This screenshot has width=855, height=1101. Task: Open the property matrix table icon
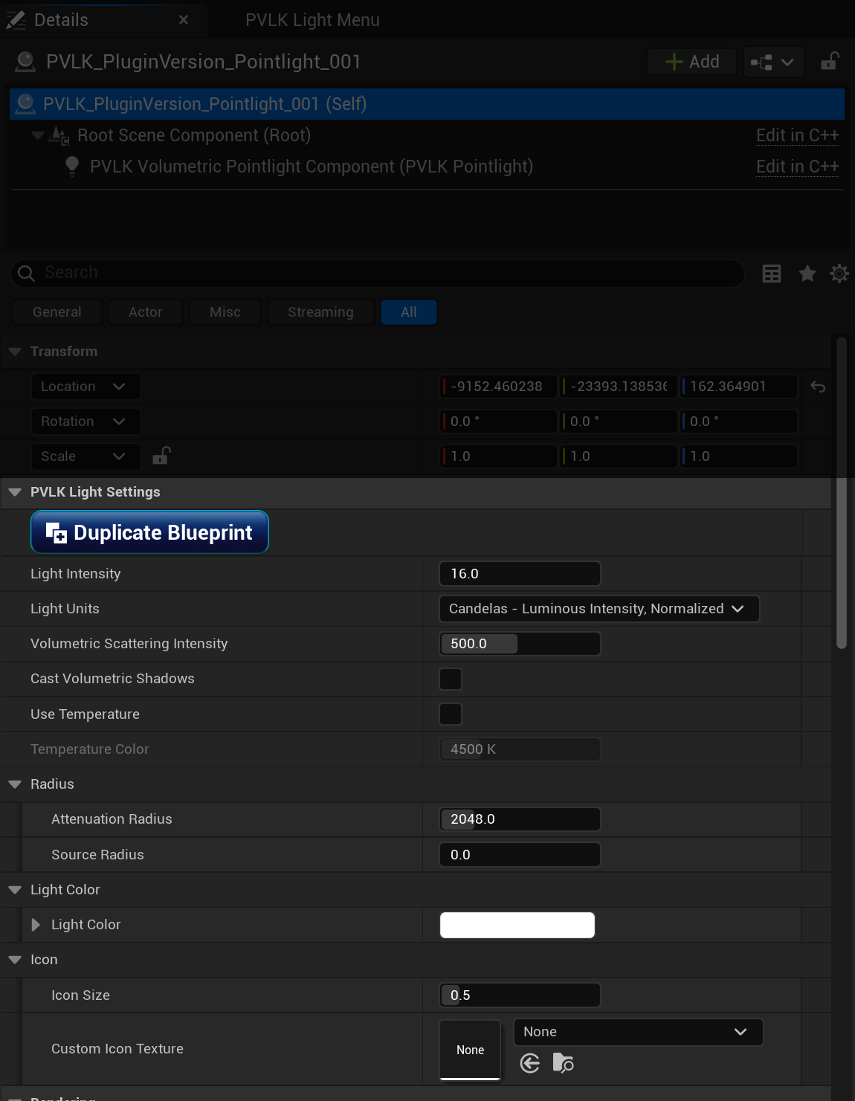[772, 274]
